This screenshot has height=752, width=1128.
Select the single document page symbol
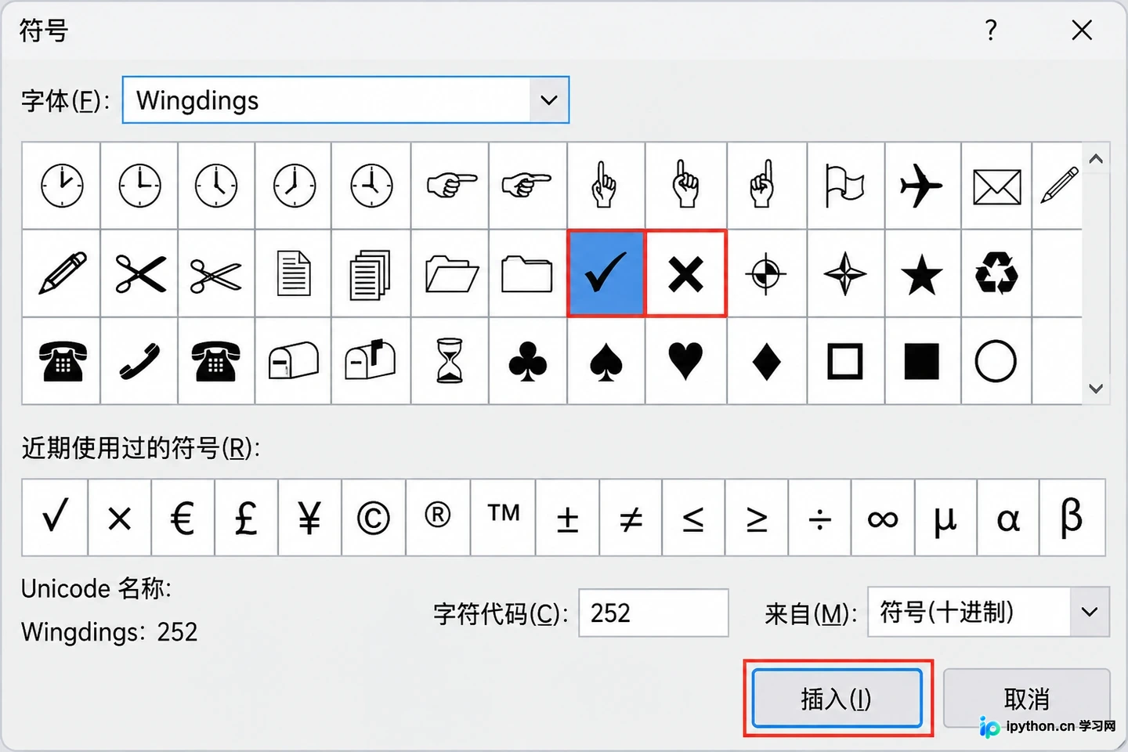[x=294, y=273]
